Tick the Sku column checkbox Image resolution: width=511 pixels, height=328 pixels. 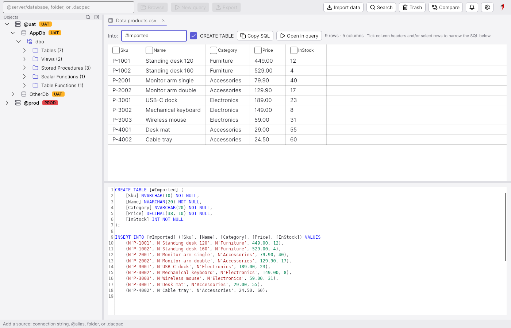(x=116, y=50)
